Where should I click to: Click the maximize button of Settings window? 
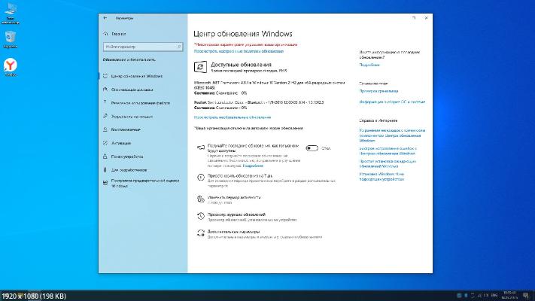click(414, 18)
